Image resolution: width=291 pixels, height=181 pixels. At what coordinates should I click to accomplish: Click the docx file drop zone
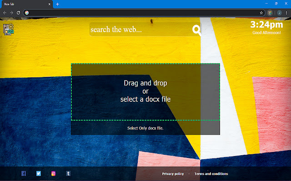tap(145, 92)
